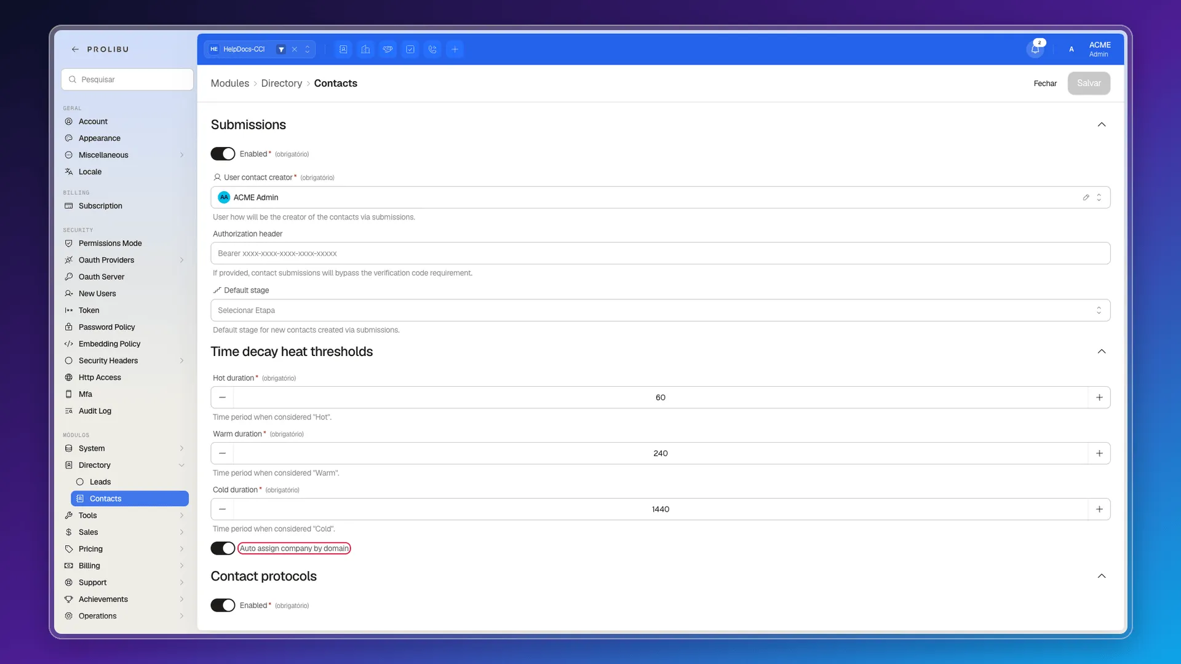The height and width of the screenshot is (664, 1181).
Task: Open the Default stage dropdown
Action: click(x=660, y=310)
